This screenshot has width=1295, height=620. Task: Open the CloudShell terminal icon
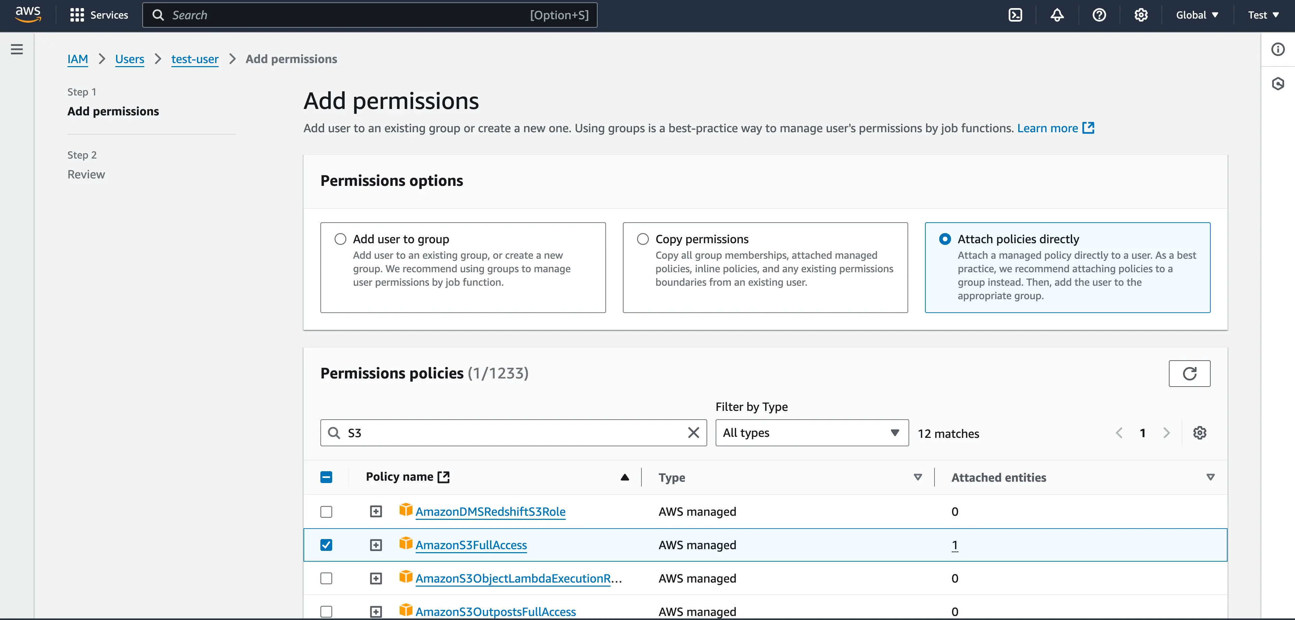coord(1015,15)
